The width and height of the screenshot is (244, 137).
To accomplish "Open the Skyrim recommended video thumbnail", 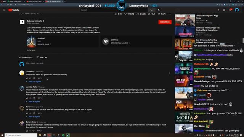I will (184, 56).
